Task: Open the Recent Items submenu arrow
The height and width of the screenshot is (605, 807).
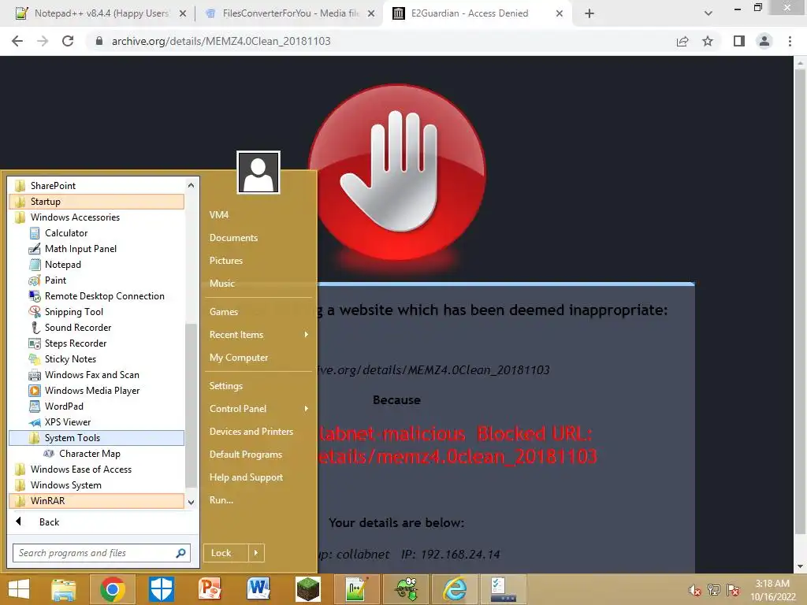Action: tap(307, 334)
